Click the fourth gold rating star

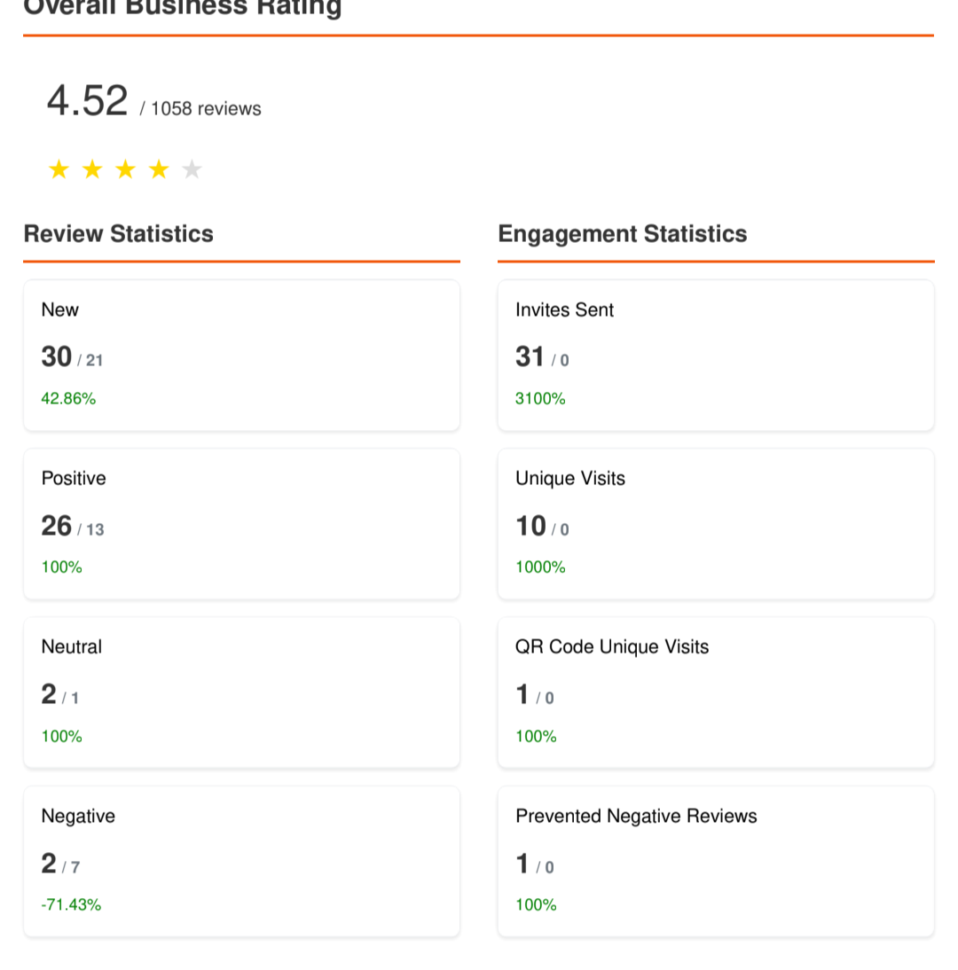point(159,169)
